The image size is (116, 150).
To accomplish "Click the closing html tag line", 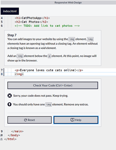I will pos(10,139).
